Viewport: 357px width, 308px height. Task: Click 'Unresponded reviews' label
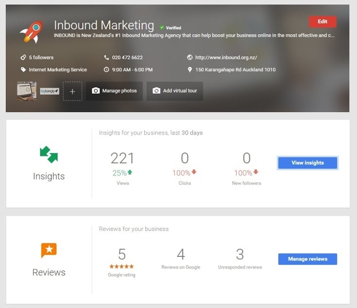point(240,267)
